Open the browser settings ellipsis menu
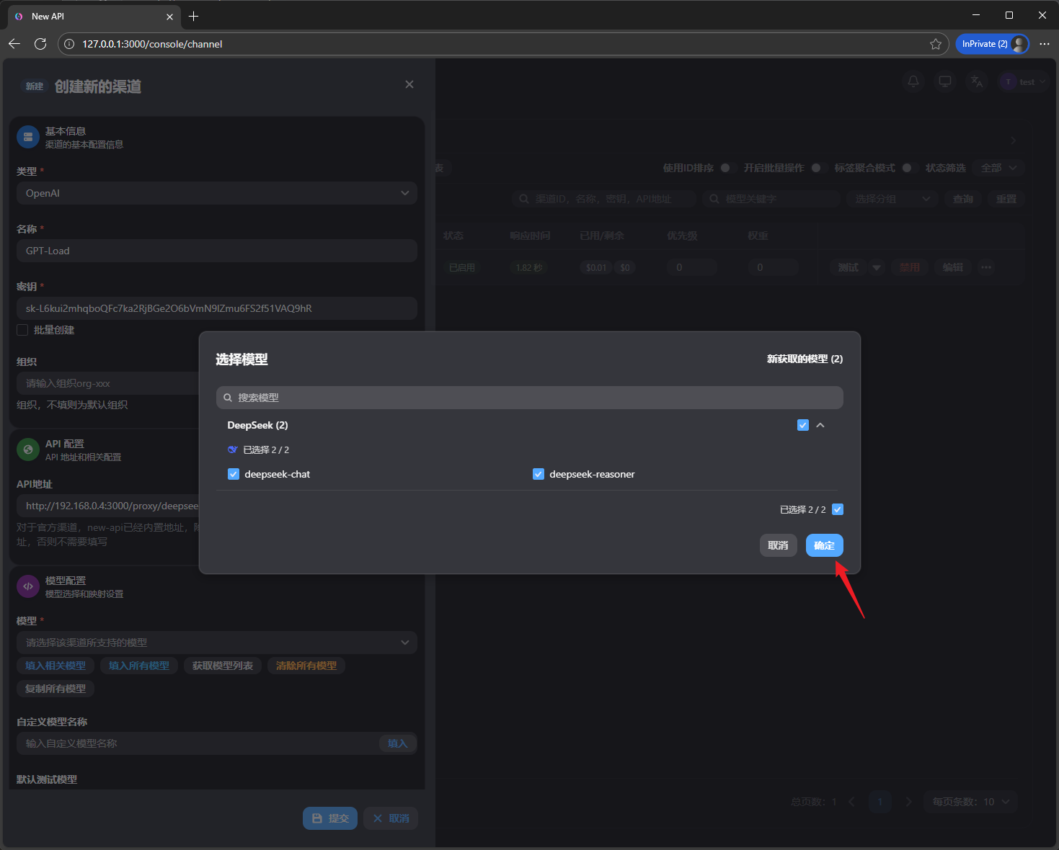 point(1044,44)
